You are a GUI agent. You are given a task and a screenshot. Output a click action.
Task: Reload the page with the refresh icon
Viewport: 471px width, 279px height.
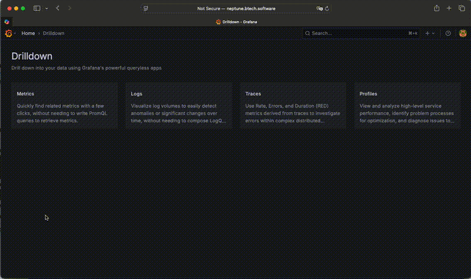(327, 8)
